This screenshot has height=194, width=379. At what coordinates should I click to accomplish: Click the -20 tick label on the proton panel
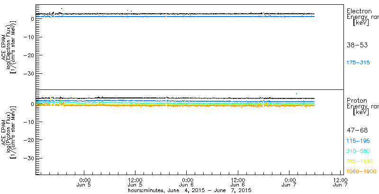[x=28, y=140]
